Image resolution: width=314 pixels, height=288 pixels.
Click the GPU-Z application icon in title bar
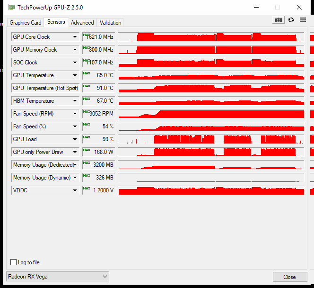click(11, 8)
